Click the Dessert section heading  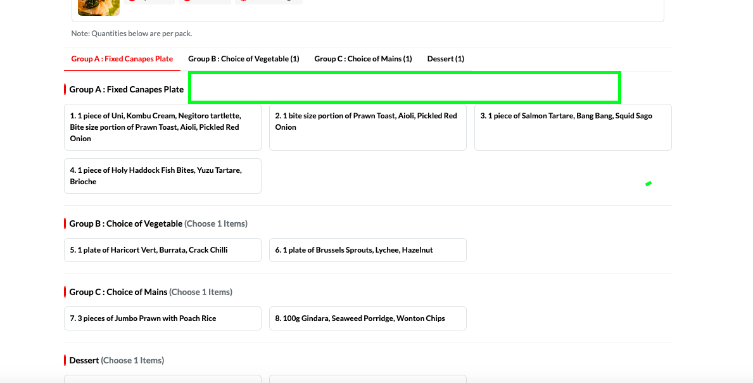[84, 361]
